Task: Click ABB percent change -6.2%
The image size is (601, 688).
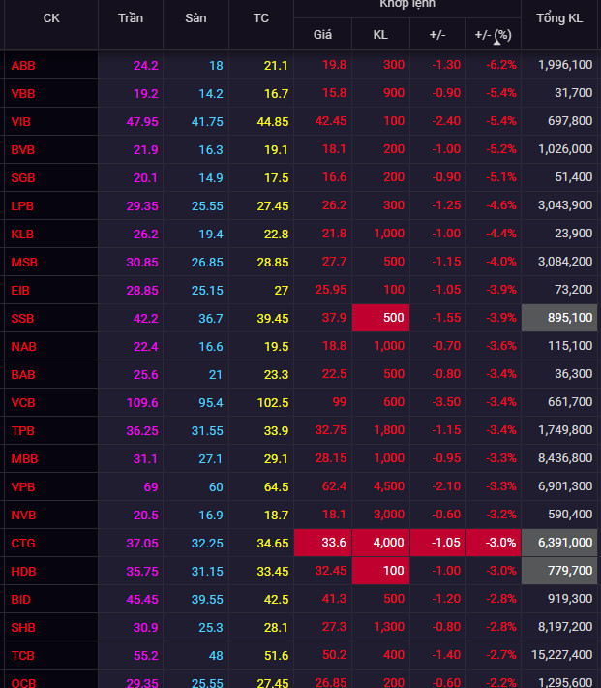Action: [x=500, y=65]
